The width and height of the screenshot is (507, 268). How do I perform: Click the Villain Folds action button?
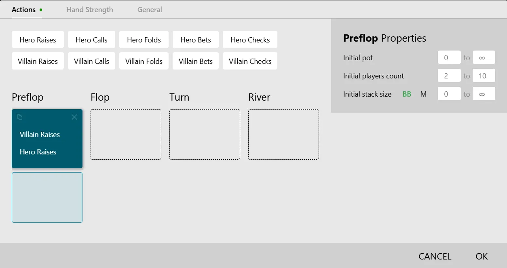[x=144, y=61]
